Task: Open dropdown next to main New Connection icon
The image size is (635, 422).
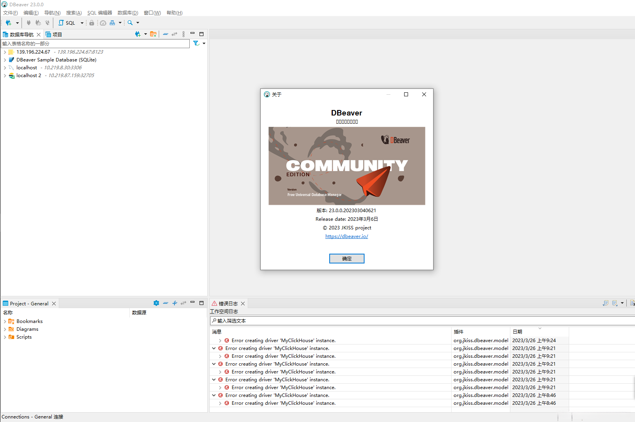Action: pyautogui.click(x=17, y=23)
